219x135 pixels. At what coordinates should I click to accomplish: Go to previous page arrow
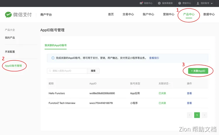[x=190, y=115]
